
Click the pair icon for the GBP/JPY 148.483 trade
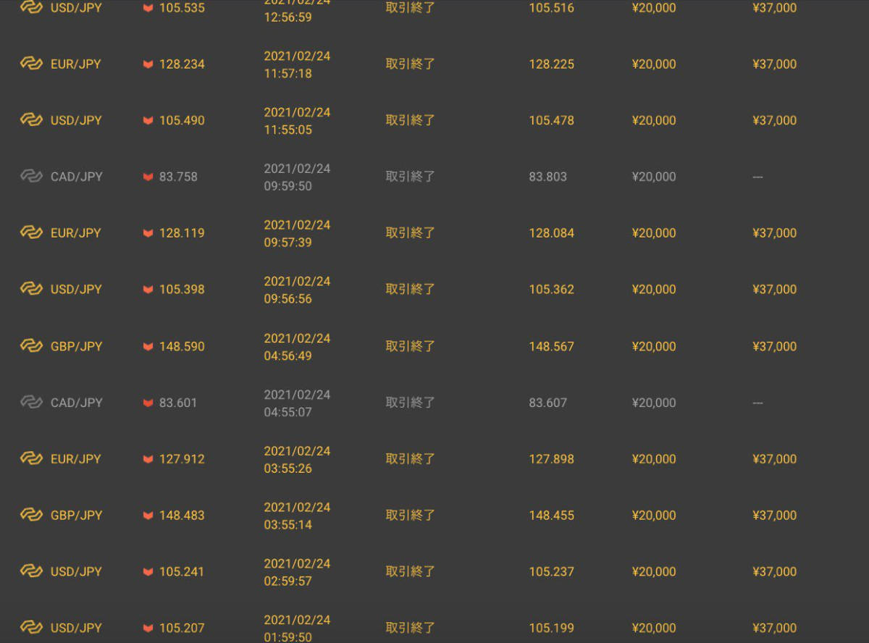(31, 515)
